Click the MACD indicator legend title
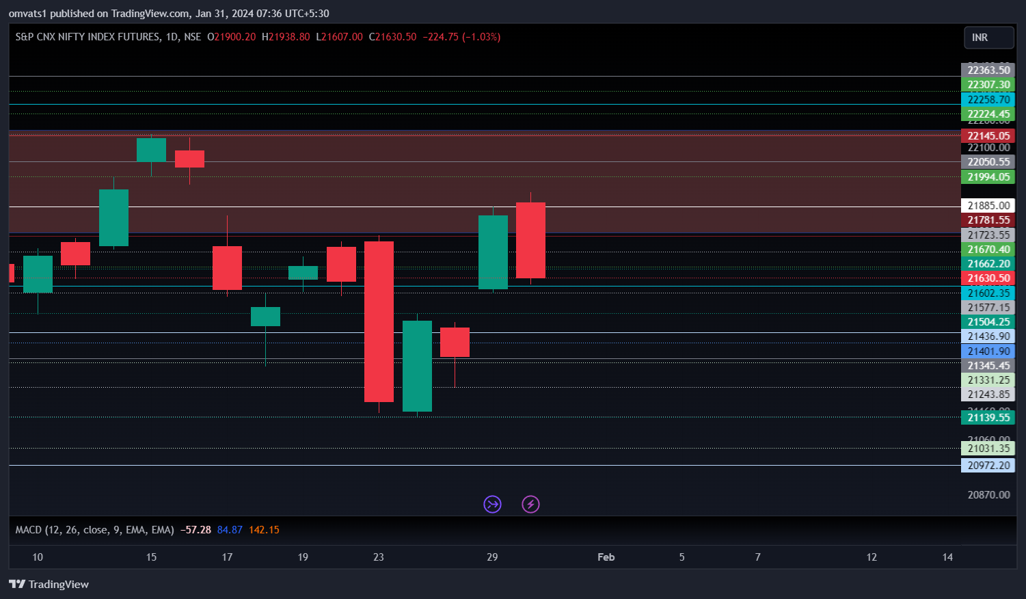Viewport: 1026px width, 599px height. (95, 530)
